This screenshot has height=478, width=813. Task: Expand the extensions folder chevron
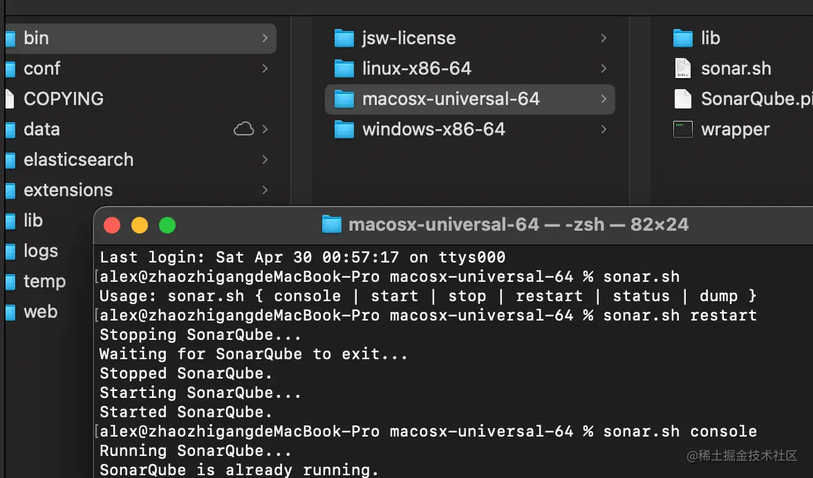coord(265,190)
